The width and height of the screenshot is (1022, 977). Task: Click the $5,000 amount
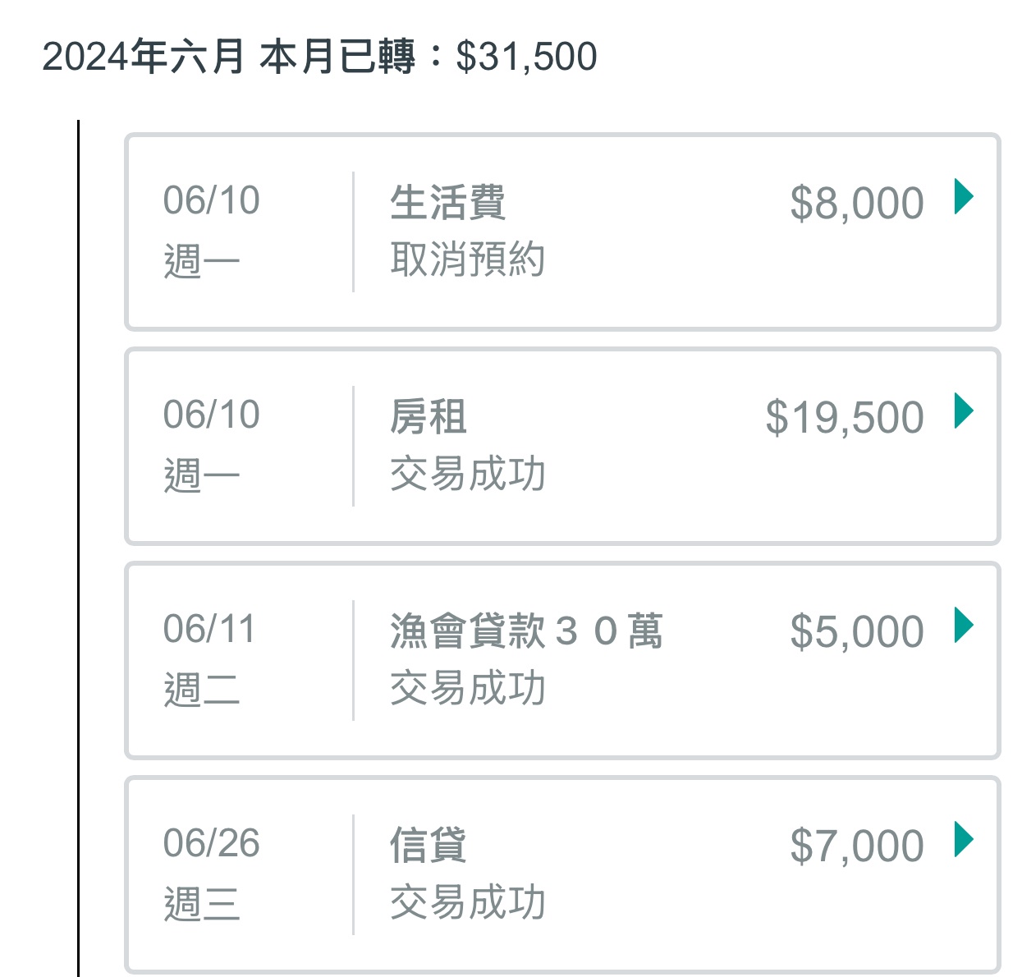tap(856, 632)
